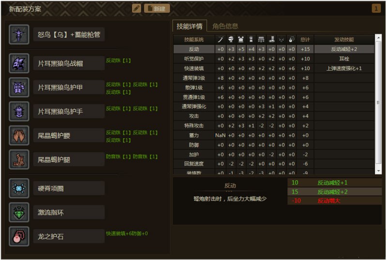This screenshot has width=387, height=260.
Task: Select the 防御 skill row
Action: (x=274, y=145)
